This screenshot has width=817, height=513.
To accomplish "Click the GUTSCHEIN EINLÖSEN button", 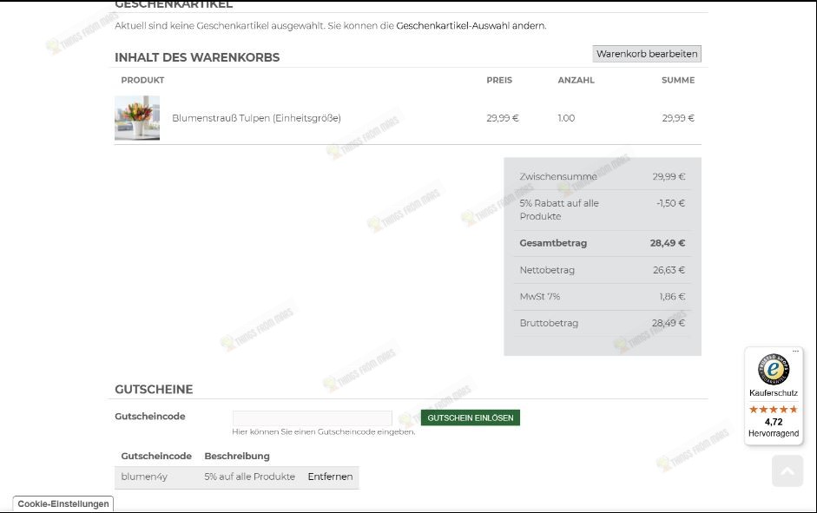I will (x=470, y=417).
